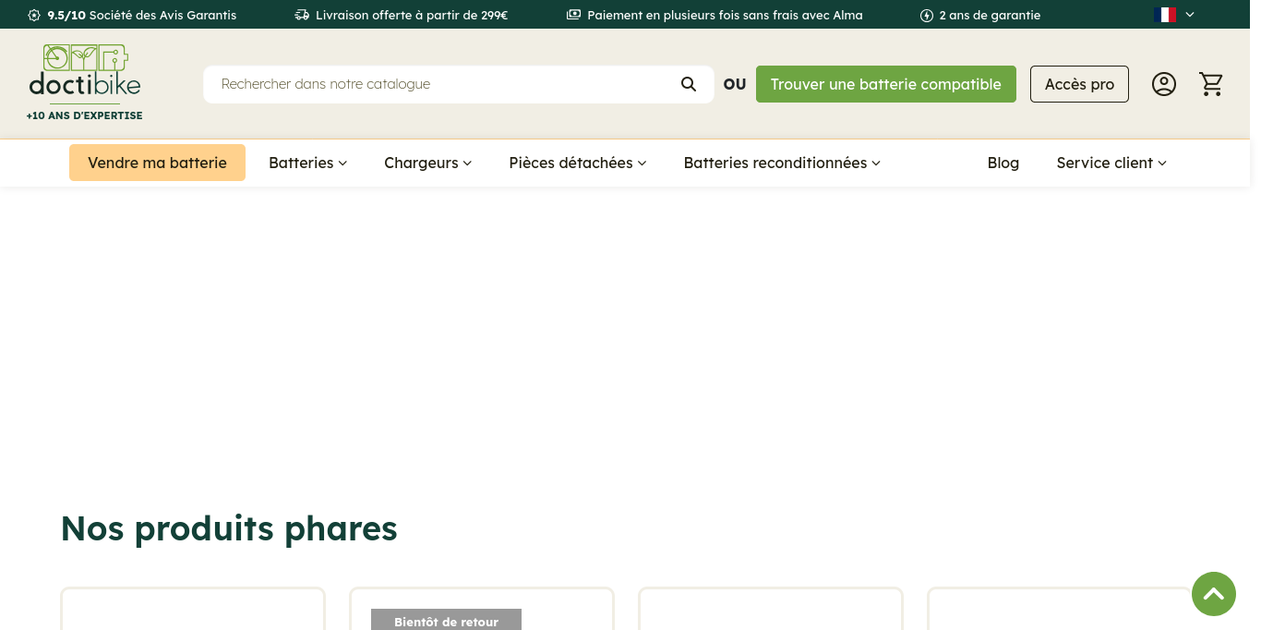The width and height of the screenshot is (1261, 630).
Task: Click the Doctibike logo
Action: pyautogui.click(x=85, y=73)
